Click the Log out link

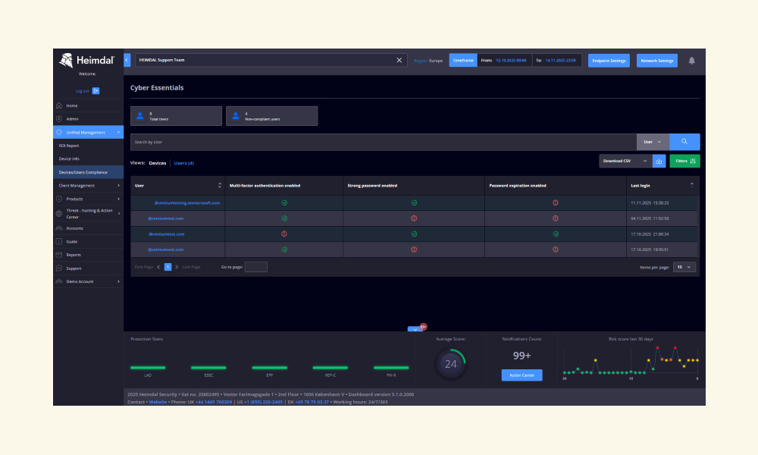82,91
